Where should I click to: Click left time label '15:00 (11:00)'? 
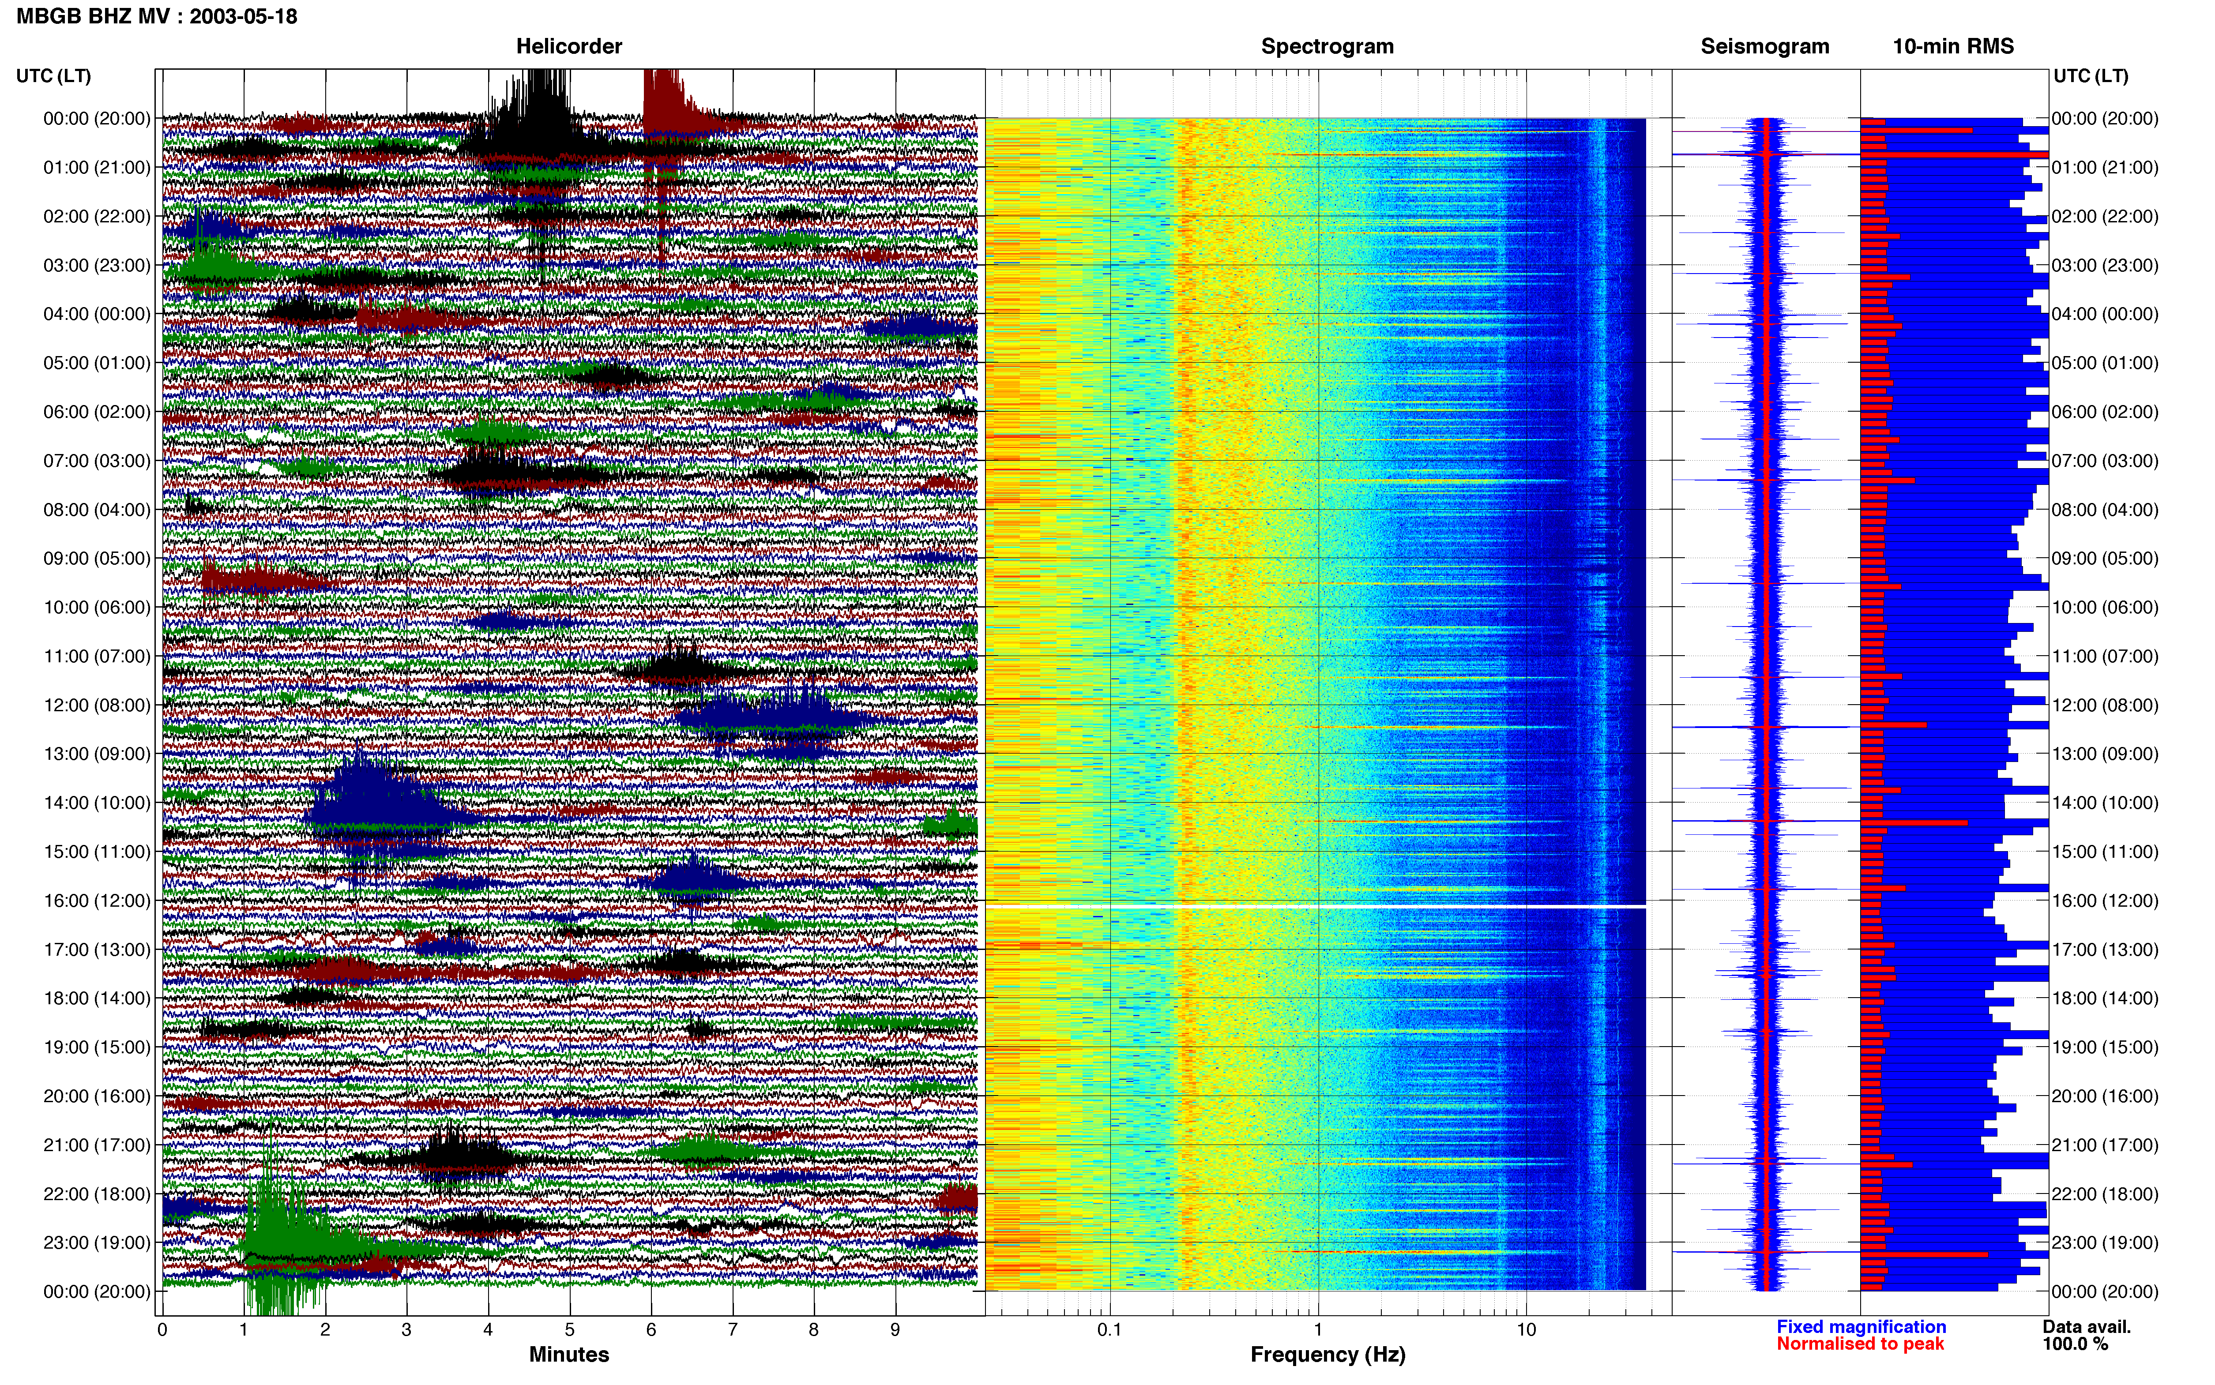pyautogui.click(x=97, y=852)
